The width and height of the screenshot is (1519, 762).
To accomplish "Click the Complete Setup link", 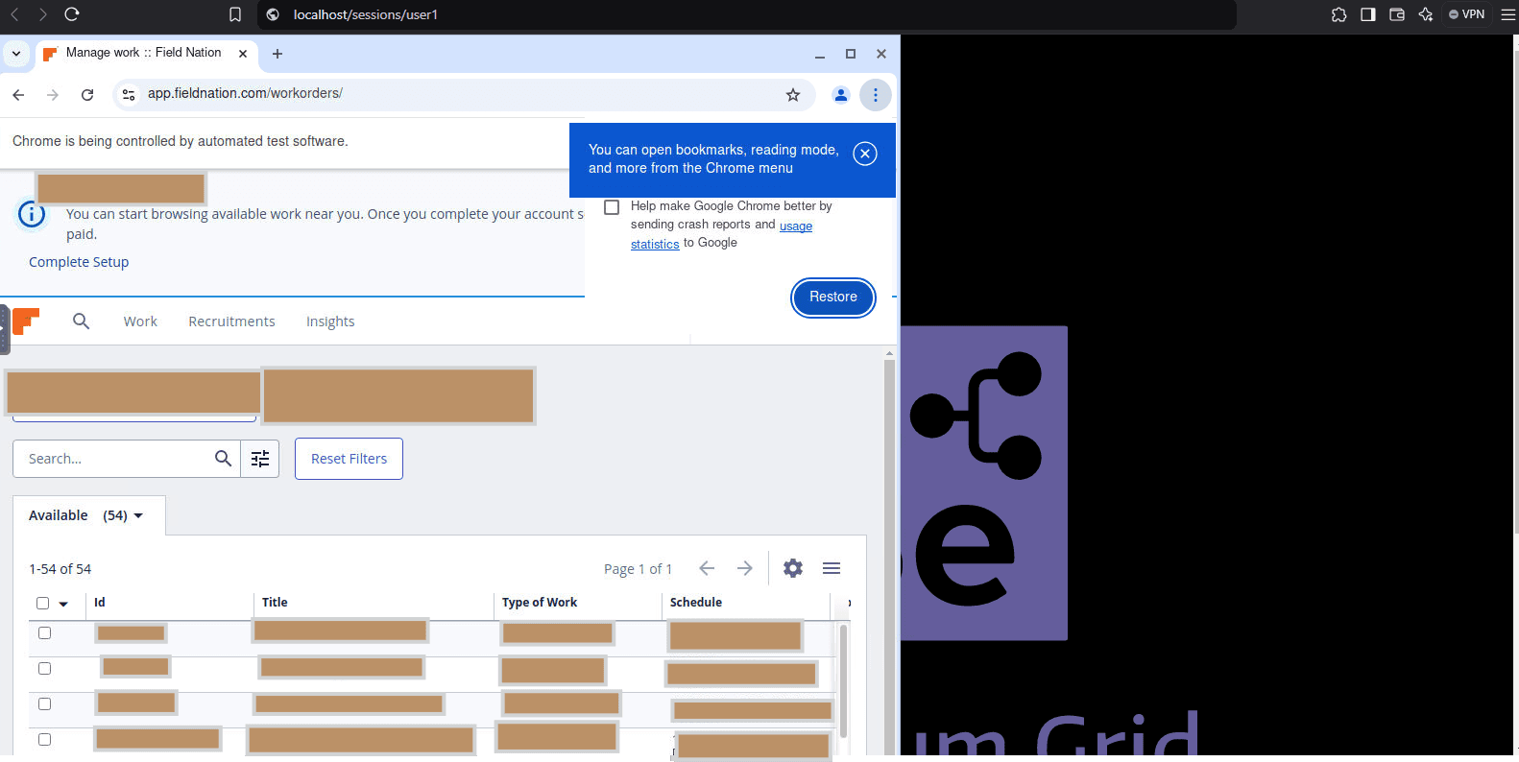I will tap(79, 262).
